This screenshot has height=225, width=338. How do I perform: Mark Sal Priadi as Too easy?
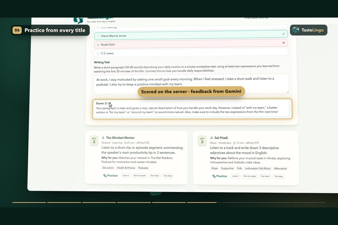[x=278, y=176]
